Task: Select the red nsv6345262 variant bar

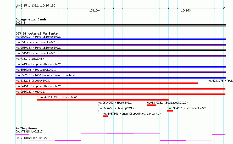Action: [x=151, y=105]
